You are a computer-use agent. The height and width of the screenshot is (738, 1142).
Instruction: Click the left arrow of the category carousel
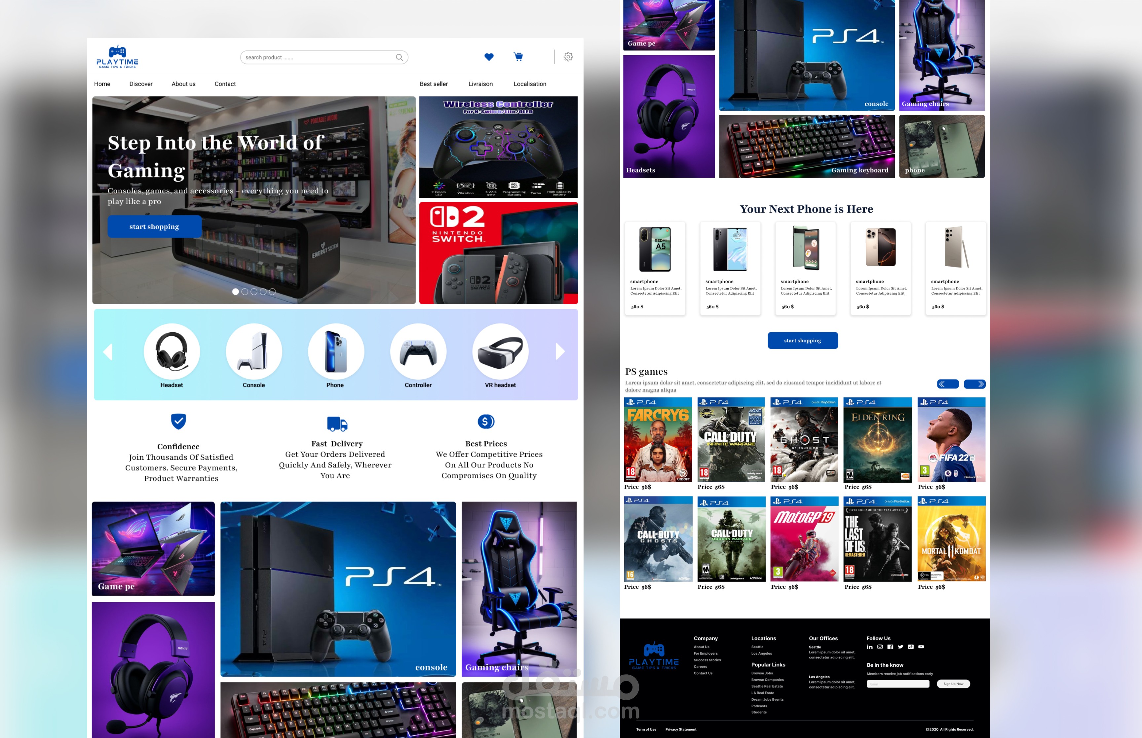[108, 352]
